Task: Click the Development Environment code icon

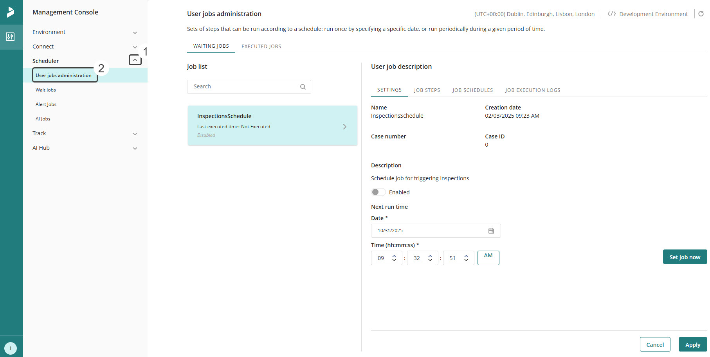Action: [x=612, y=14]
